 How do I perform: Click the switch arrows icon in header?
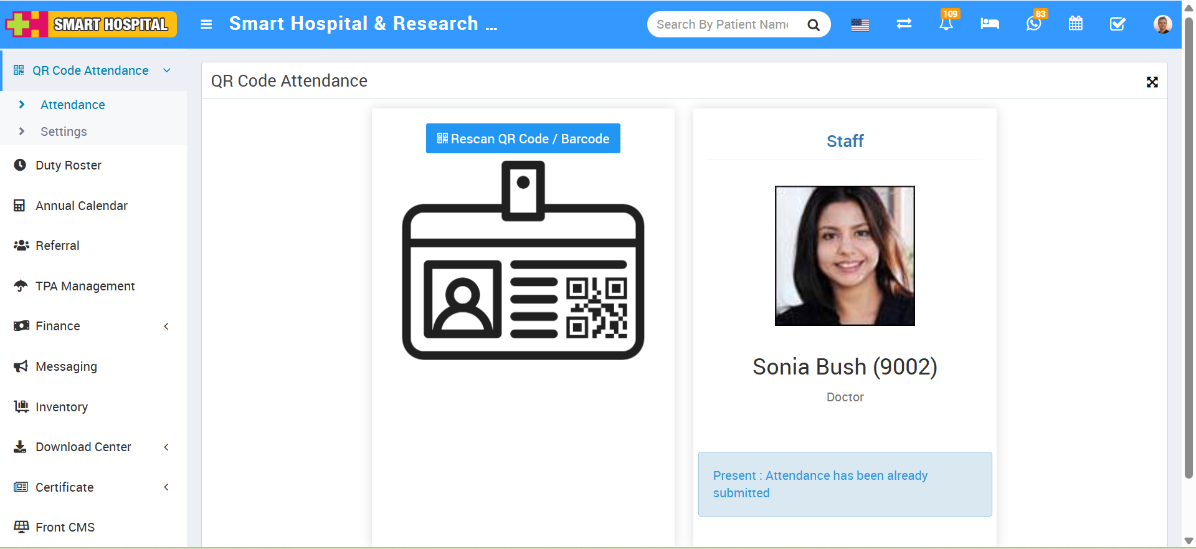tap(904, 24)
